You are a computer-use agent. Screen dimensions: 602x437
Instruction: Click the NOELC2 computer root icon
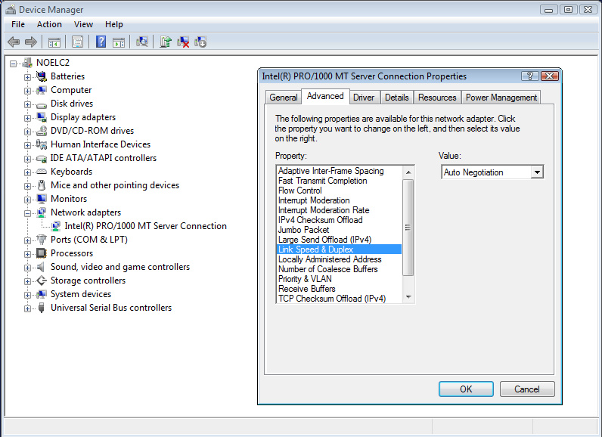(x=27, y=63)
